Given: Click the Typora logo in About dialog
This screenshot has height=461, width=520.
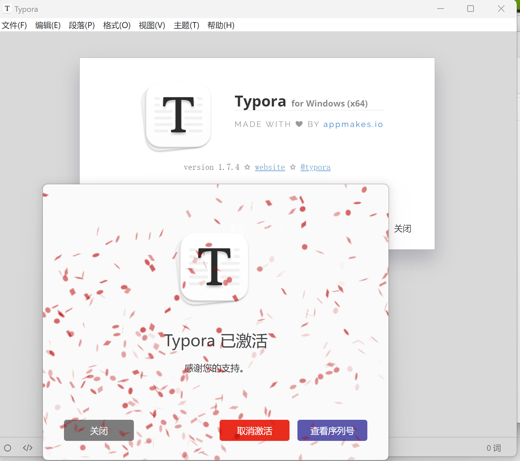Looking at the screenshot, I should [176, 117].
